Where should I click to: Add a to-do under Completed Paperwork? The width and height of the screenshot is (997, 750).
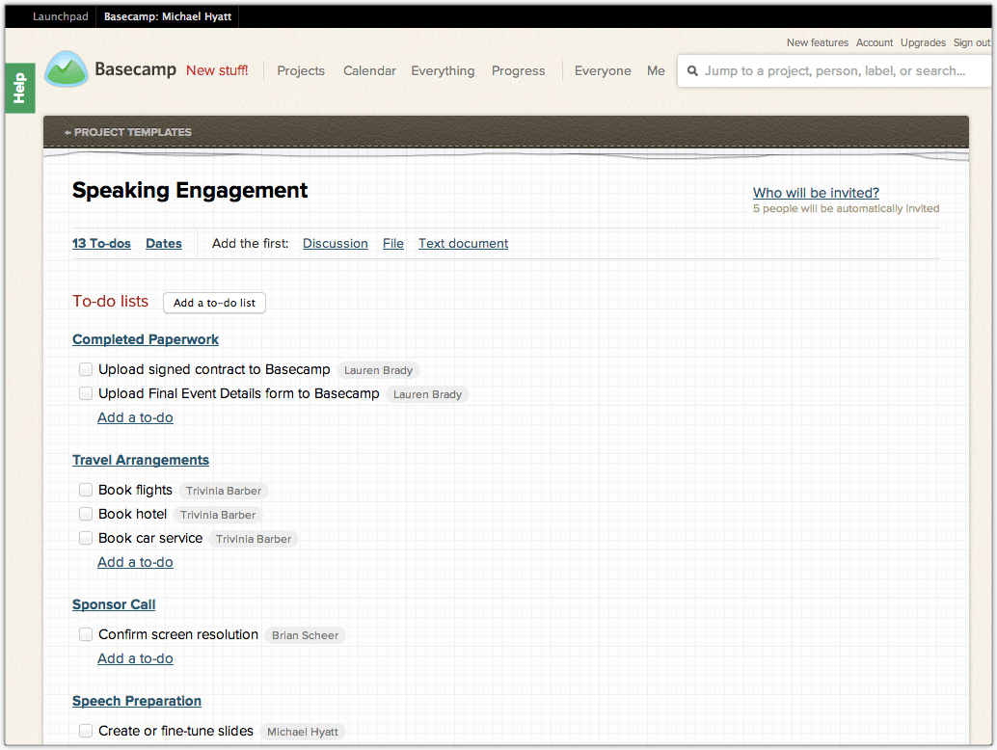point(135,417)
